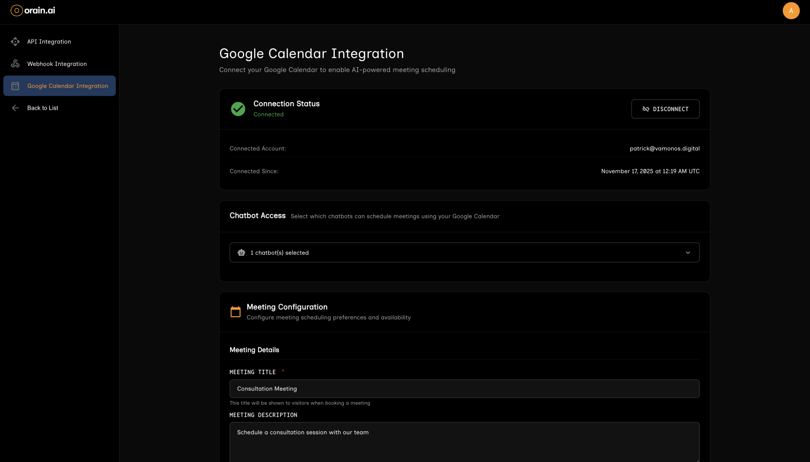Click the Back to List arrow icon
Screen dimensions: 810x462
tap(15, 108)
